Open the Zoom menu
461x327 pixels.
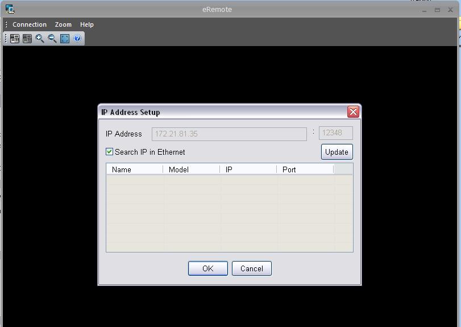click(63, 24)
